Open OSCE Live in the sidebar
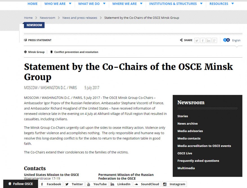The image size is (247, 188). point(185,153)
